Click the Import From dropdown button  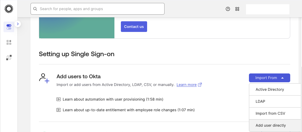(270, 78)
